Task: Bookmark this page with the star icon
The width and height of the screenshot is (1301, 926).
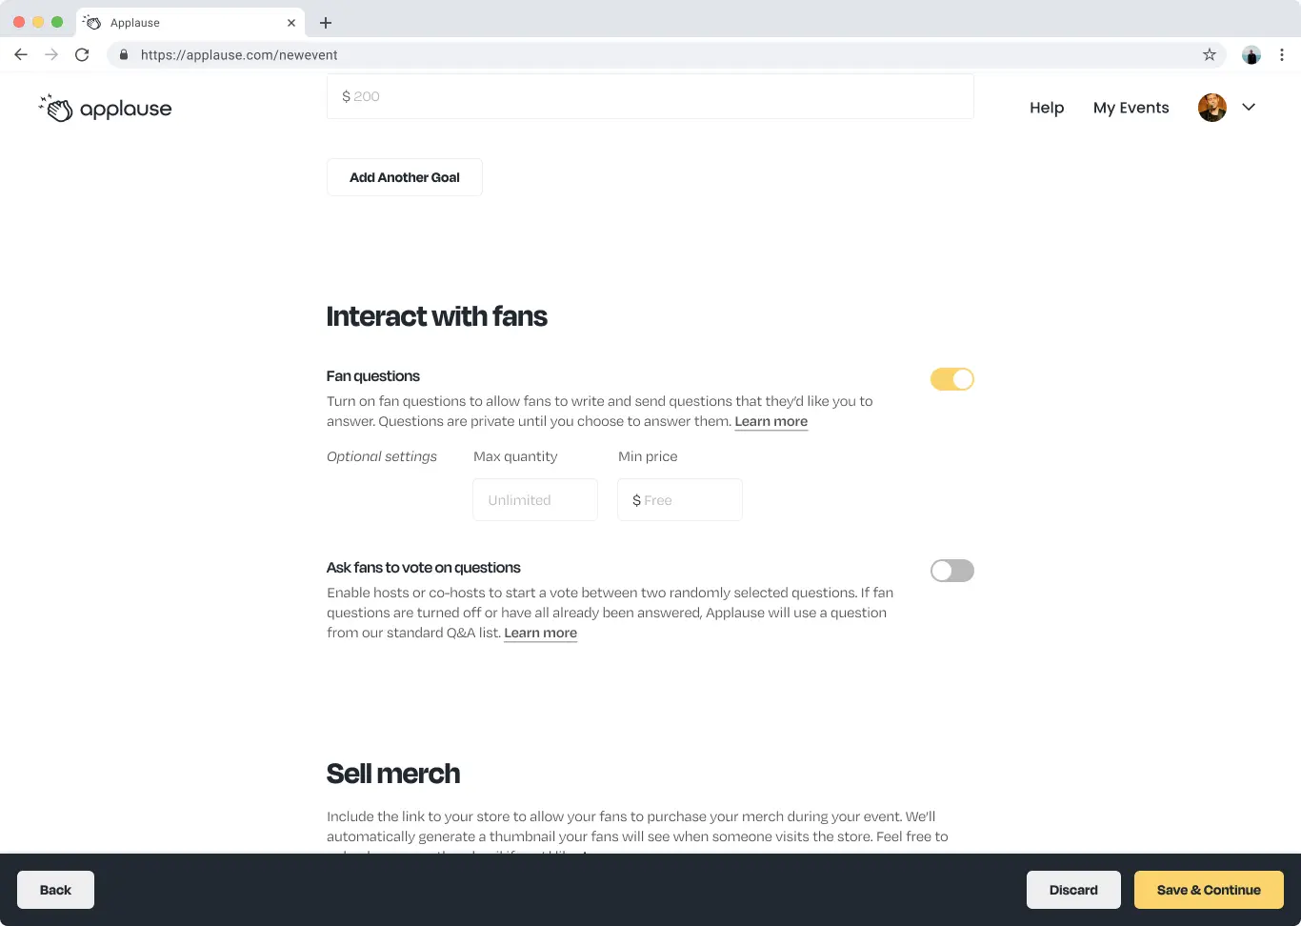Action: pyautogui.click(x=1210, y=54)
